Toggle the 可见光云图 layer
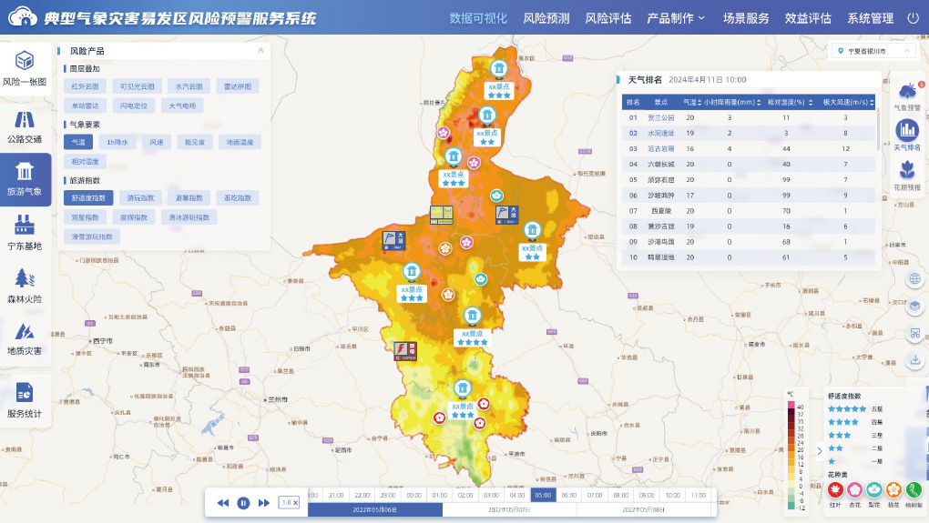 [137, 86]
